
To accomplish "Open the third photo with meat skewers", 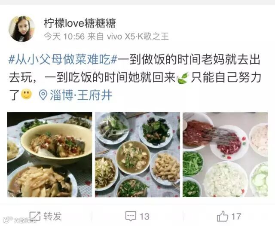I will 225,155.
